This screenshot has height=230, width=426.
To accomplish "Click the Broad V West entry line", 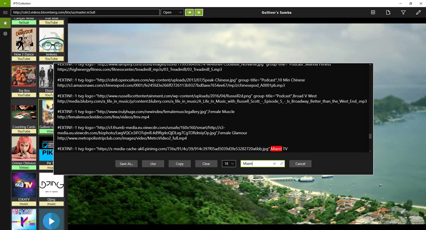I will [187, 96].
